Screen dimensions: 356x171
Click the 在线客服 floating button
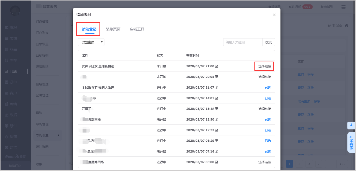pos(351,142)
